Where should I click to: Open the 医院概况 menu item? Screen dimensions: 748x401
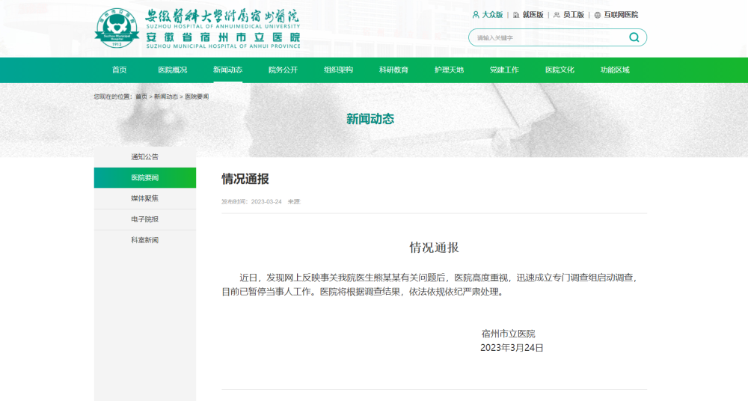click(x=173, y=70)
